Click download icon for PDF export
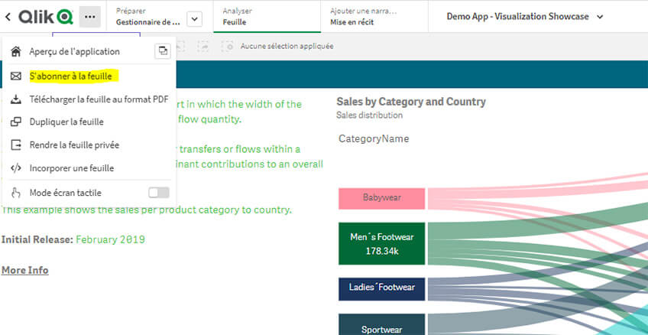Image resolution: width=648 pixels, height=335 pixels. pyautogui.click(x=16, y=99)
